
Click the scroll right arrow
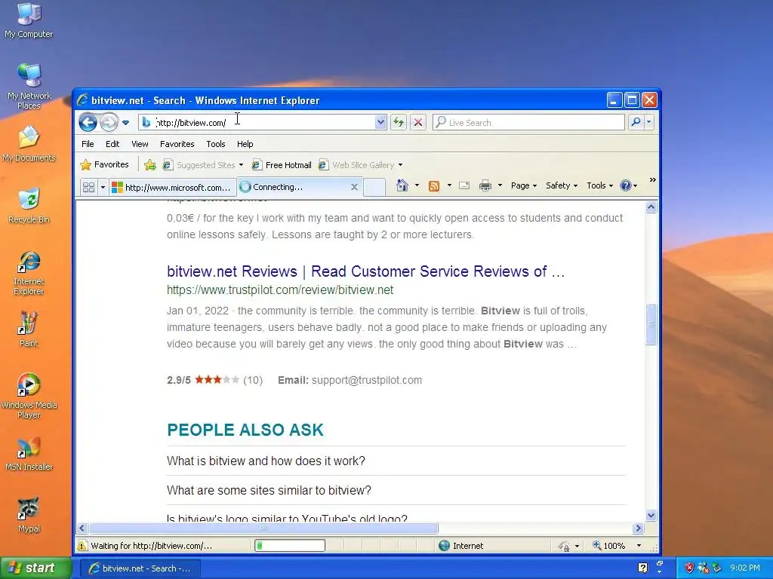[x=638, y=528]
